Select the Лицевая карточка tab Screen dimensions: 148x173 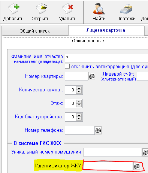click(106, 30)
